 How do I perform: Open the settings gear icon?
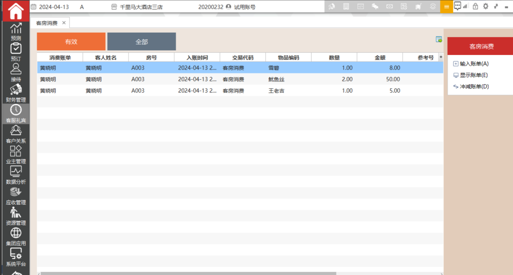click(485, 6)
